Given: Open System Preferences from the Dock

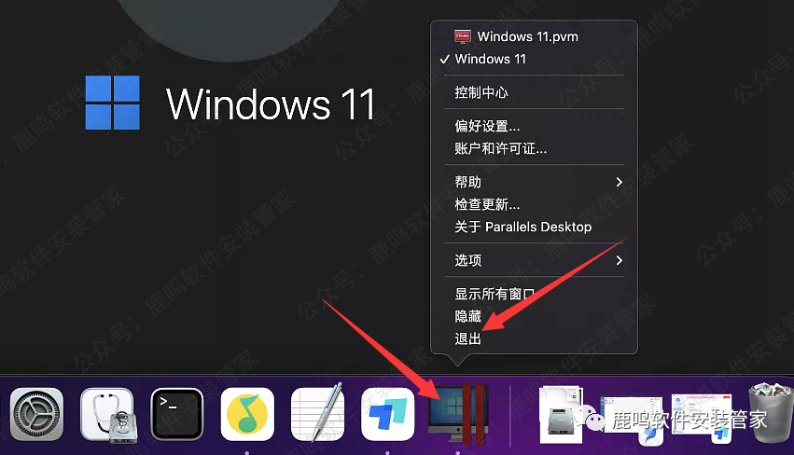Looking at the screenshot, I should 37,414.
